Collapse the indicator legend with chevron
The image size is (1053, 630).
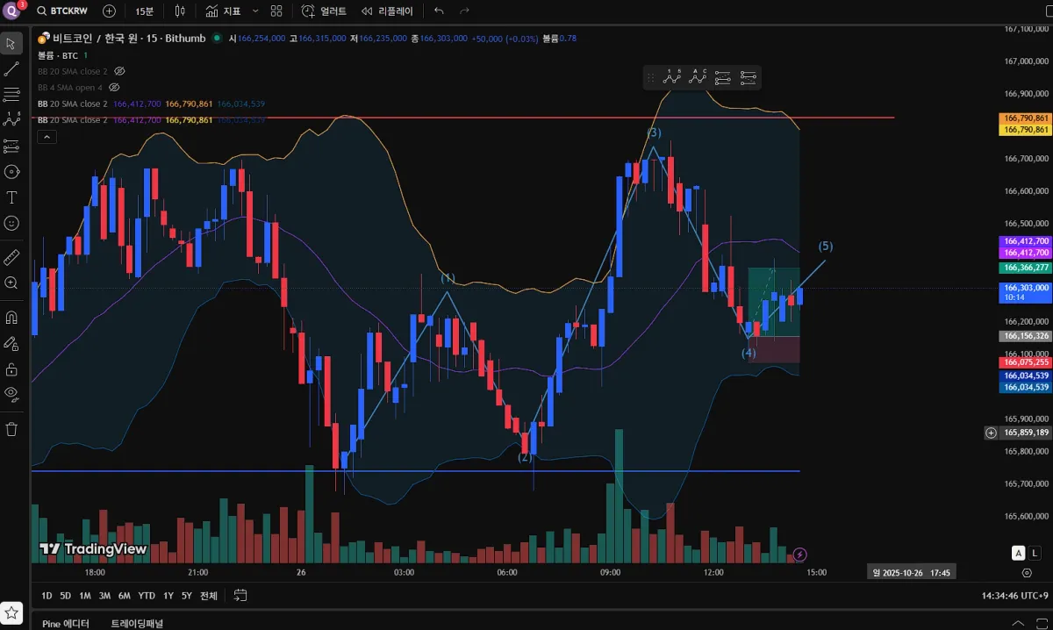[47, 136]
